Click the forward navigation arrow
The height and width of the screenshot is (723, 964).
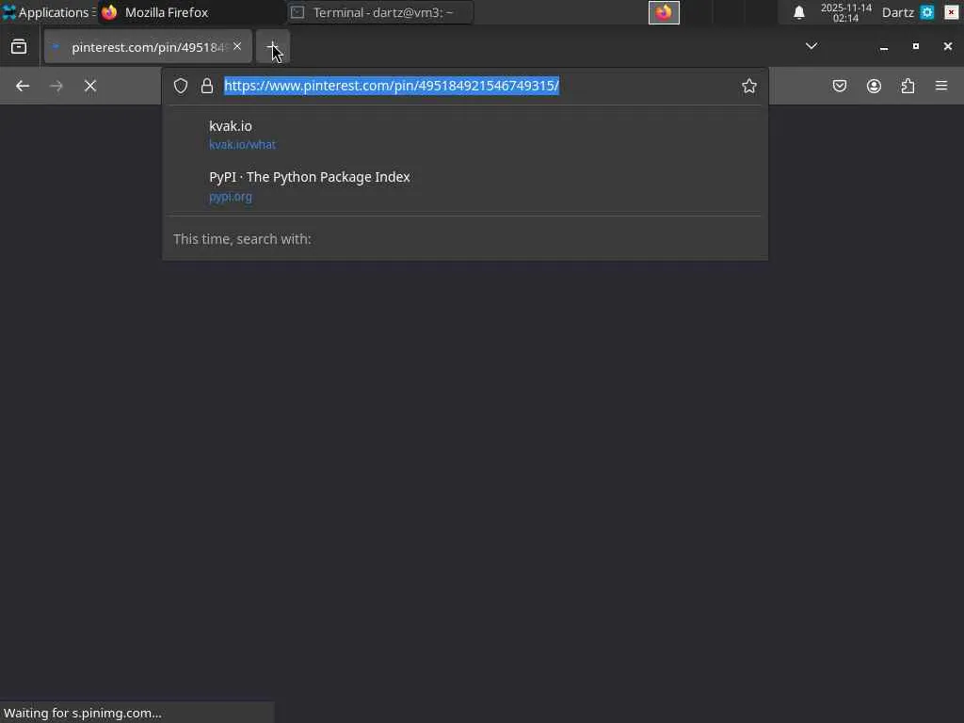(x=56, y=86)
